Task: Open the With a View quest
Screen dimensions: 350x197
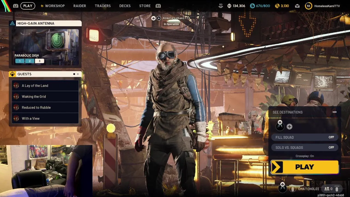Action: point(45,118)
